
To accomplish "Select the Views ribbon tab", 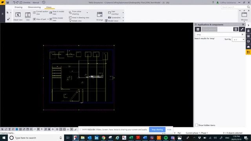I will point(49,7).
